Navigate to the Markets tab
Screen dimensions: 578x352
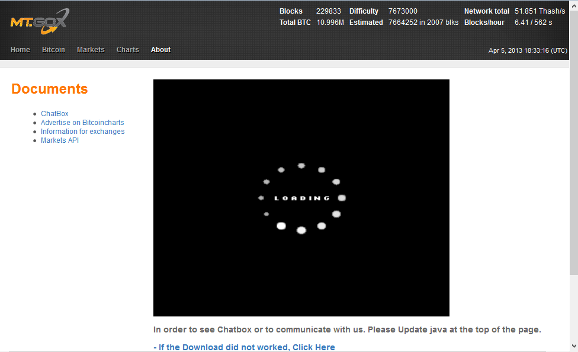pos(91,50)
